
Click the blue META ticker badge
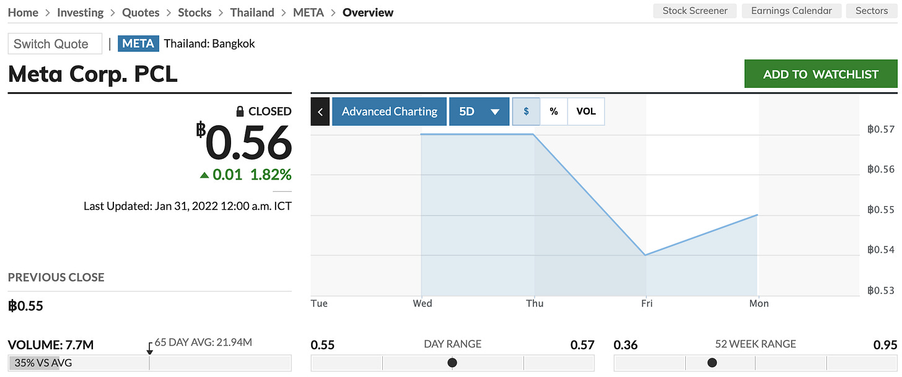tap(139, 44)
